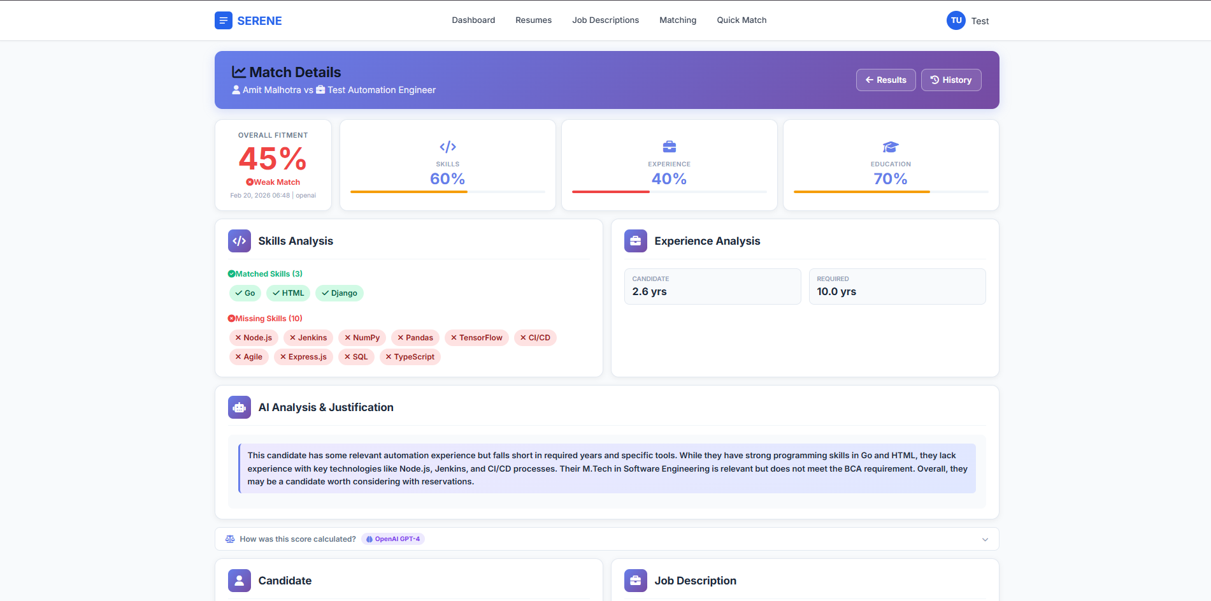Screen dimensions: 1211x601
Task: Navigate to Job Descriptions
Action: tap(605, 20)
